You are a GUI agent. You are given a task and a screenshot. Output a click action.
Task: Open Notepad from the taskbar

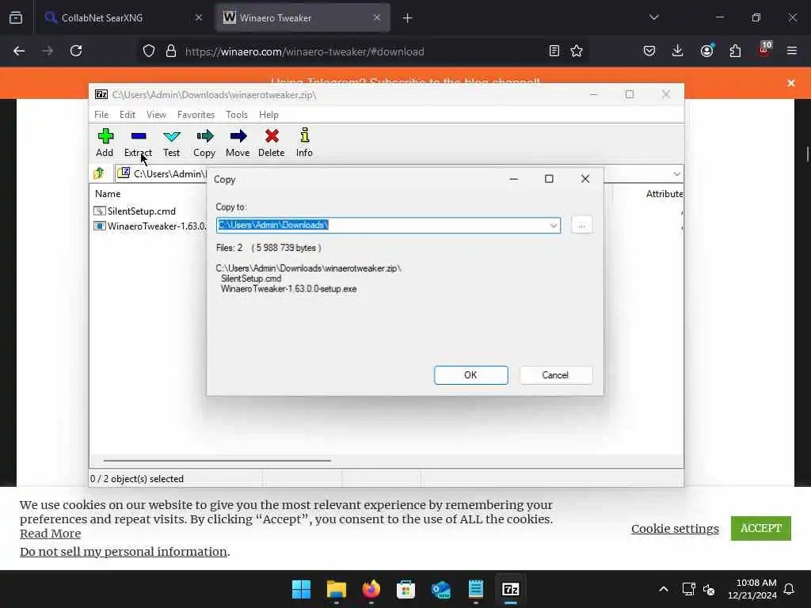pos(475,589)
